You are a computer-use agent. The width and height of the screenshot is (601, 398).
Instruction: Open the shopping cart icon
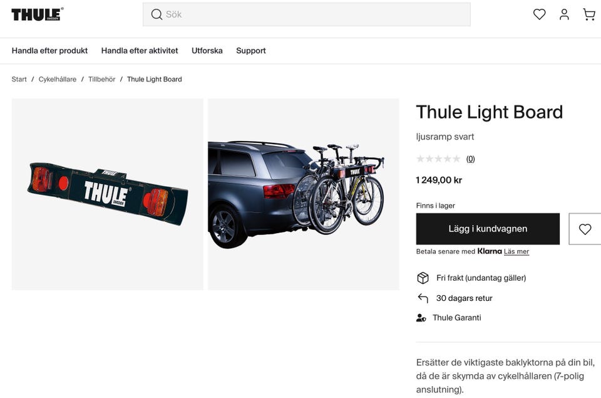click(x=589, y=14)
